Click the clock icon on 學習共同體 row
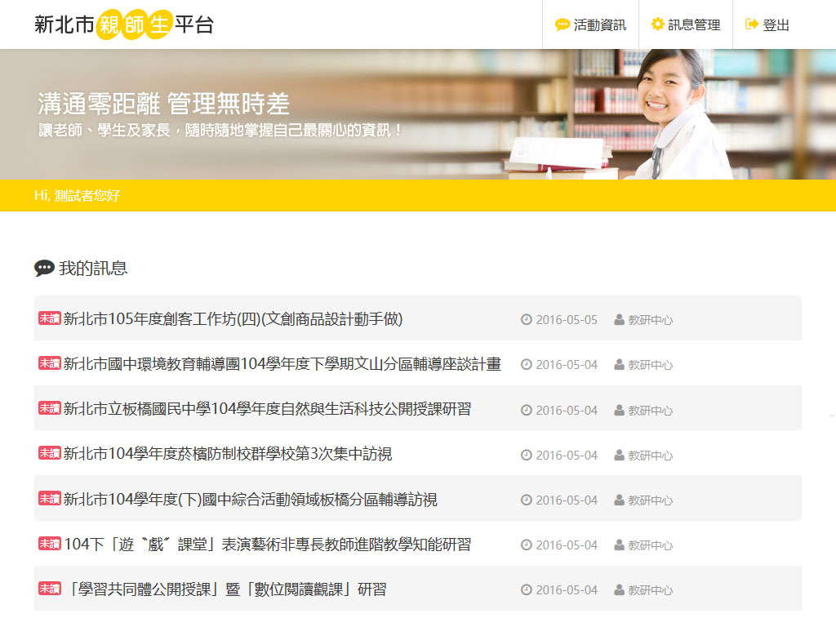Viewport: 836px width, 627px height. pos(527,589)
